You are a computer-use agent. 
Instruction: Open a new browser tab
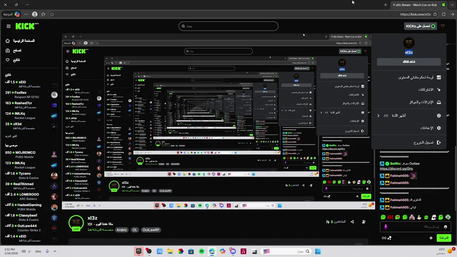click(x=385, y=5)
